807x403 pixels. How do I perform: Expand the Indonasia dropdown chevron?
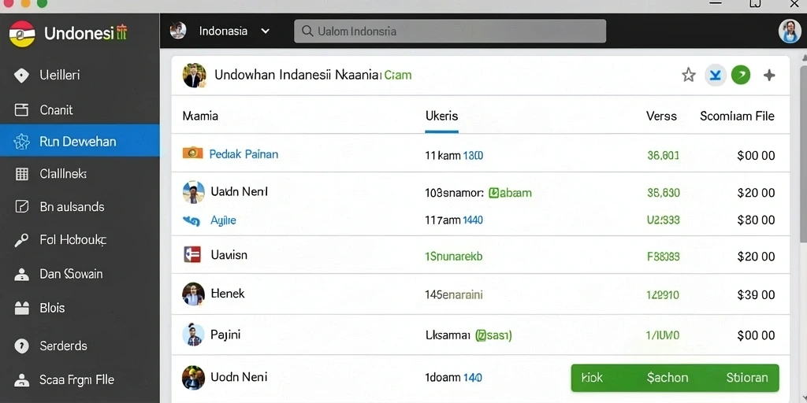(x=265, y=31)
